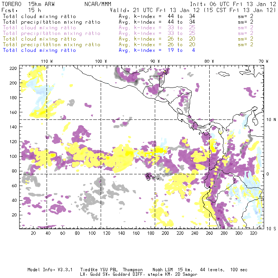This screenshot has height=278, width=278.
Task: Click the "Tiedtke YSU PBL" model info text
Action: pyautogui.click(x=99, y=270)
